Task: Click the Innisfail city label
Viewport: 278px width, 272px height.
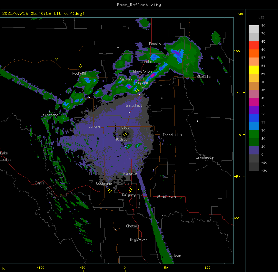Action: 134,105
